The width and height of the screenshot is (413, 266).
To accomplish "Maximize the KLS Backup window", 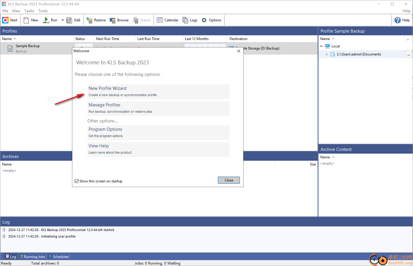I will (392, 4).
